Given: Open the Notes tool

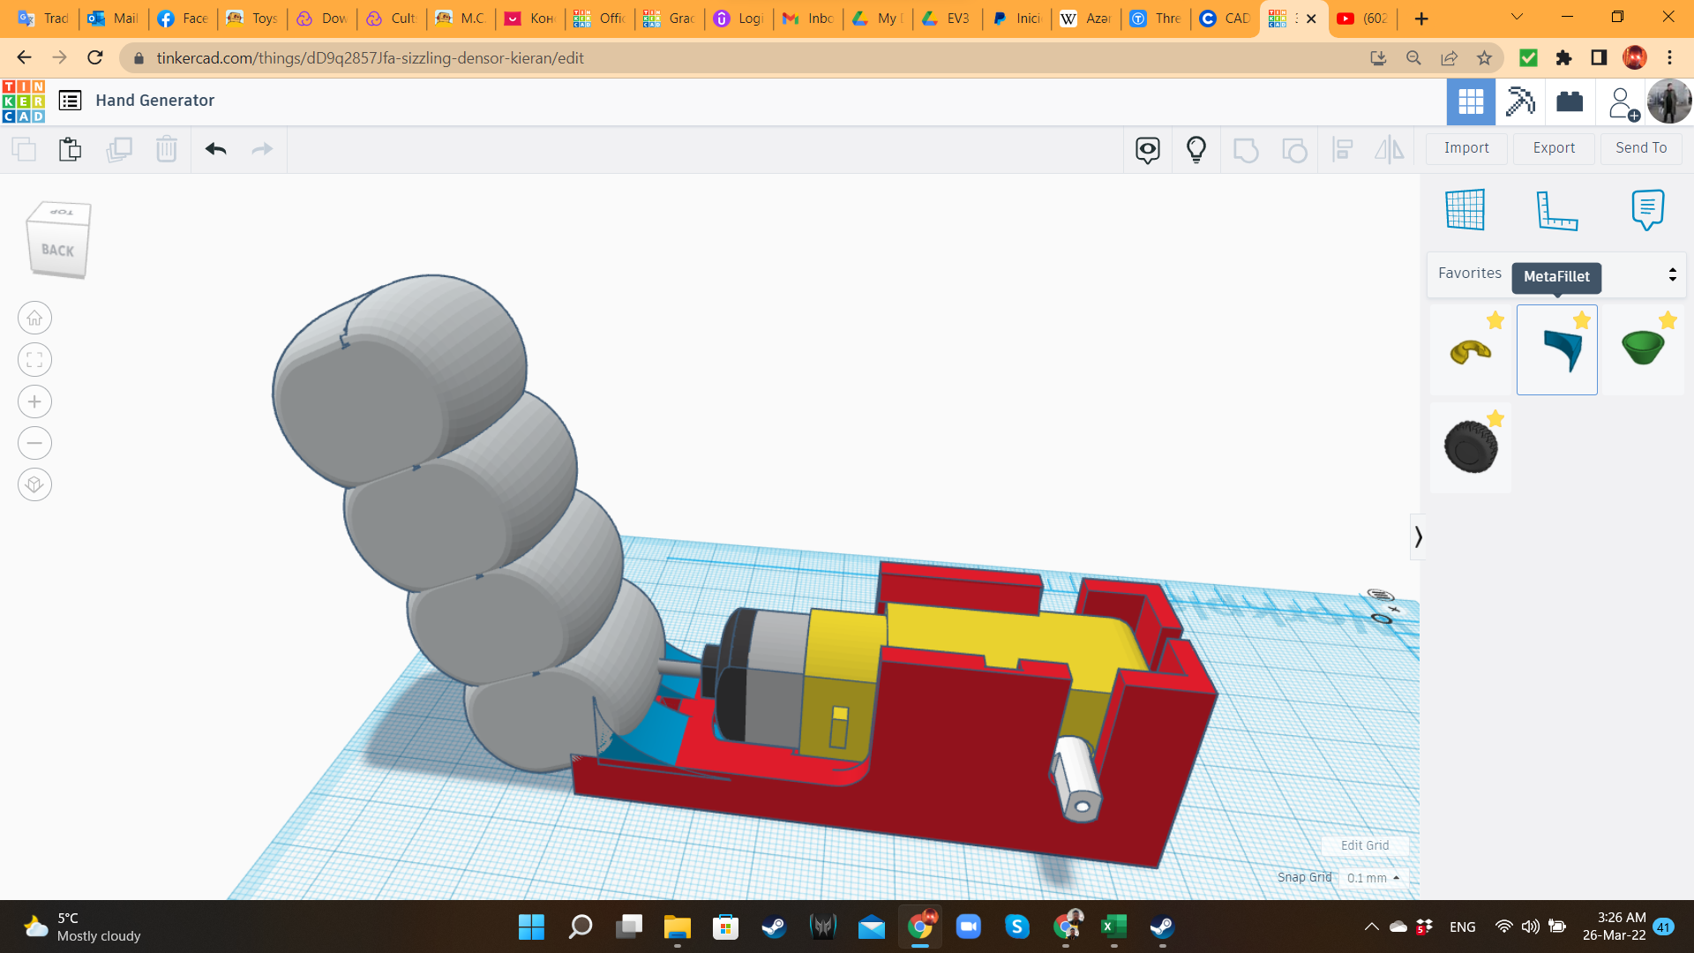Looking at the screenshot, I should tap(1649, 210).
